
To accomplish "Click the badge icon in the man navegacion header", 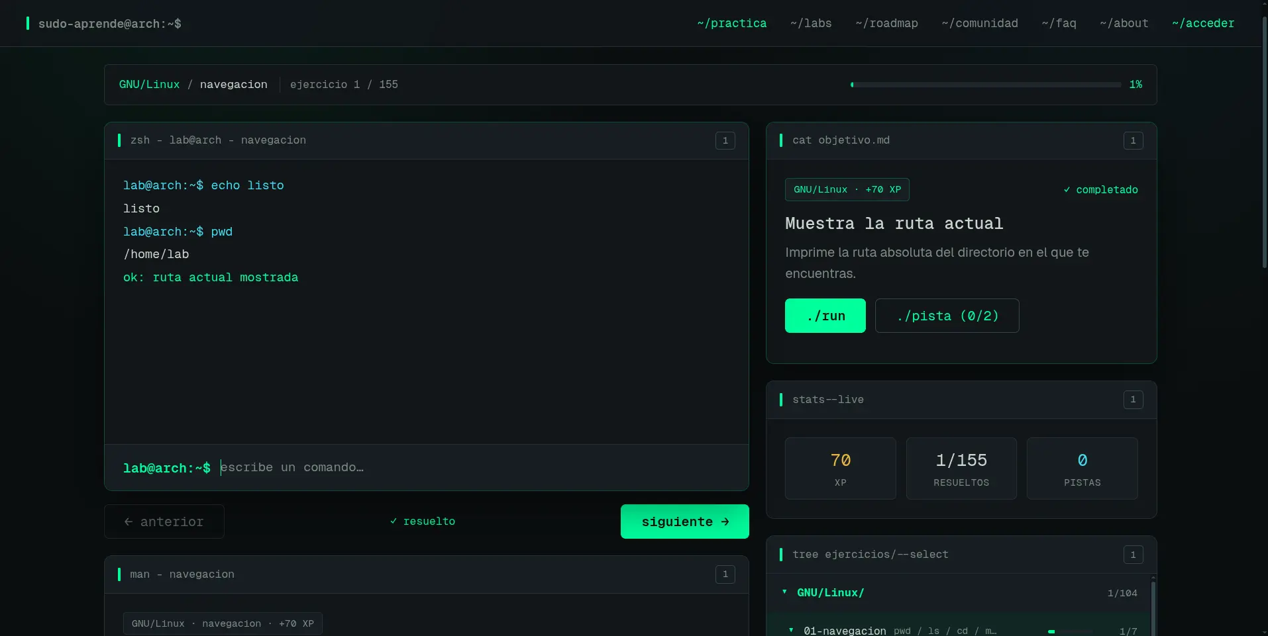I will 725,574.
